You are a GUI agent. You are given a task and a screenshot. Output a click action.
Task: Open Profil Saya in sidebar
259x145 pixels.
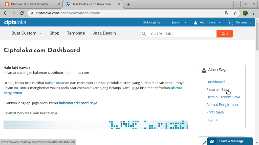[x=215, y=112]
